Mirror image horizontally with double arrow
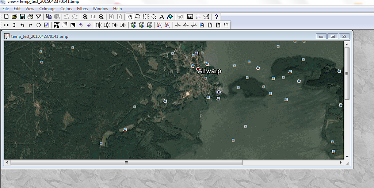This screenshot has width=374, height=188. (7, 25)
